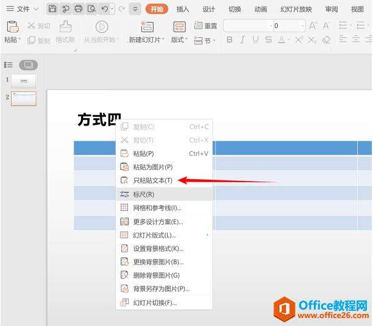Click the 新建幻灯片 icon
The width and height of the screenshot is (373, 326).
coord(147,27)
